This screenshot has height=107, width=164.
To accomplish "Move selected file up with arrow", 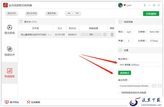I will click(69, 13).
